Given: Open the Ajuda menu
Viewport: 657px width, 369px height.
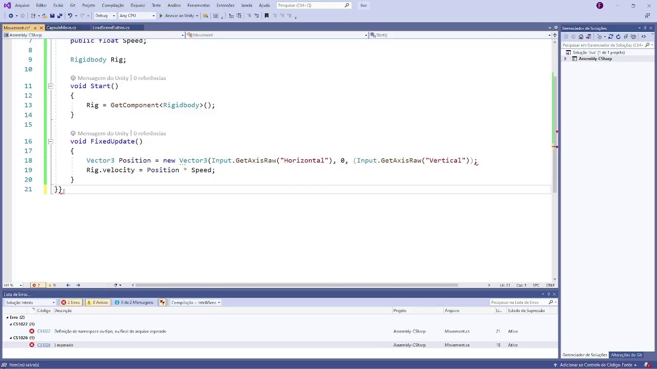Looking at the screenshot, I should point(264,5).
